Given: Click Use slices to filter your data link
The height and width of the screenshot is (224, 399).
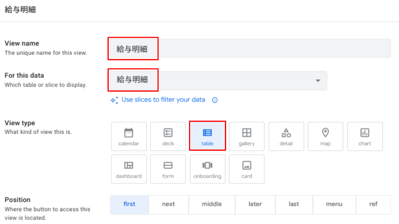Looking at the screenshot, I should (163, 100).
